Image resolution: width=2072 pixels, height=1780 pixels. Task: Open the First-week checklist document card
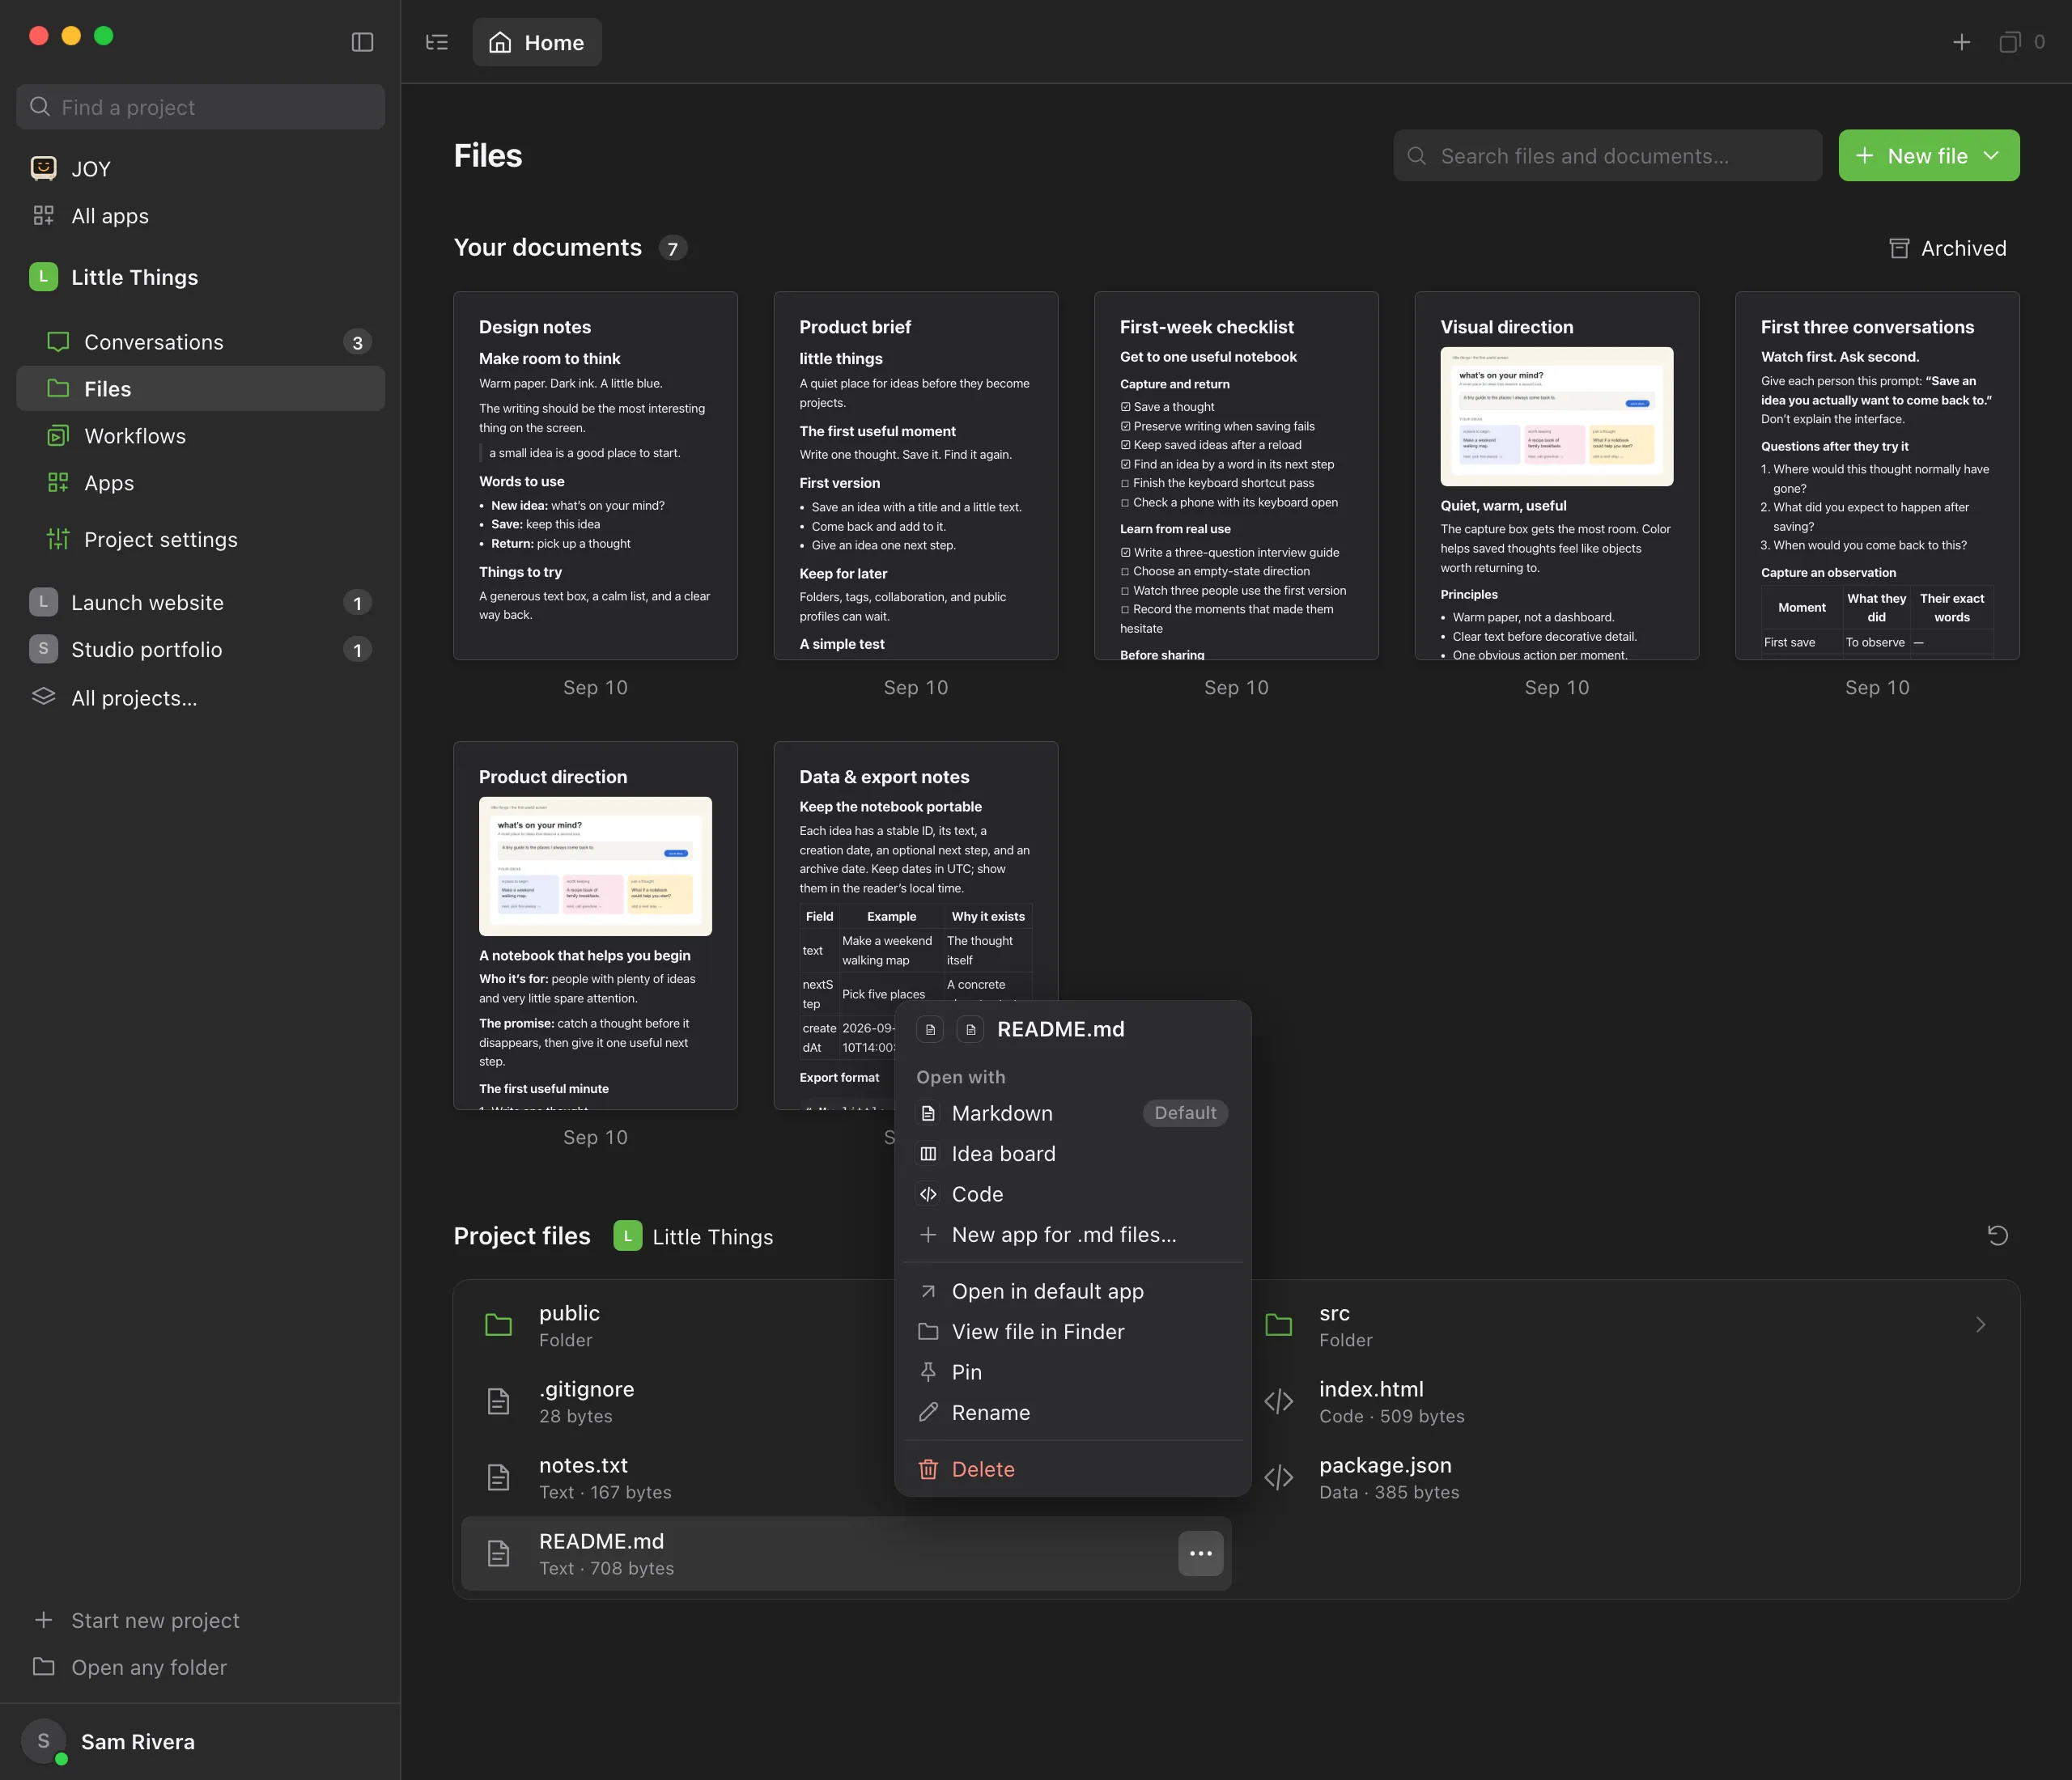click(x=1236, y=476)
